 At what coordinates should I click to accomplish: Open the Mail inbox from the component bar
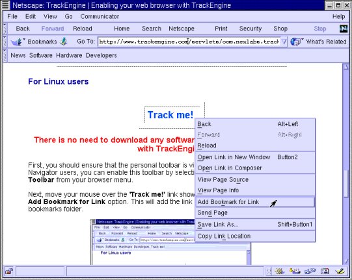tap(295, 272)
